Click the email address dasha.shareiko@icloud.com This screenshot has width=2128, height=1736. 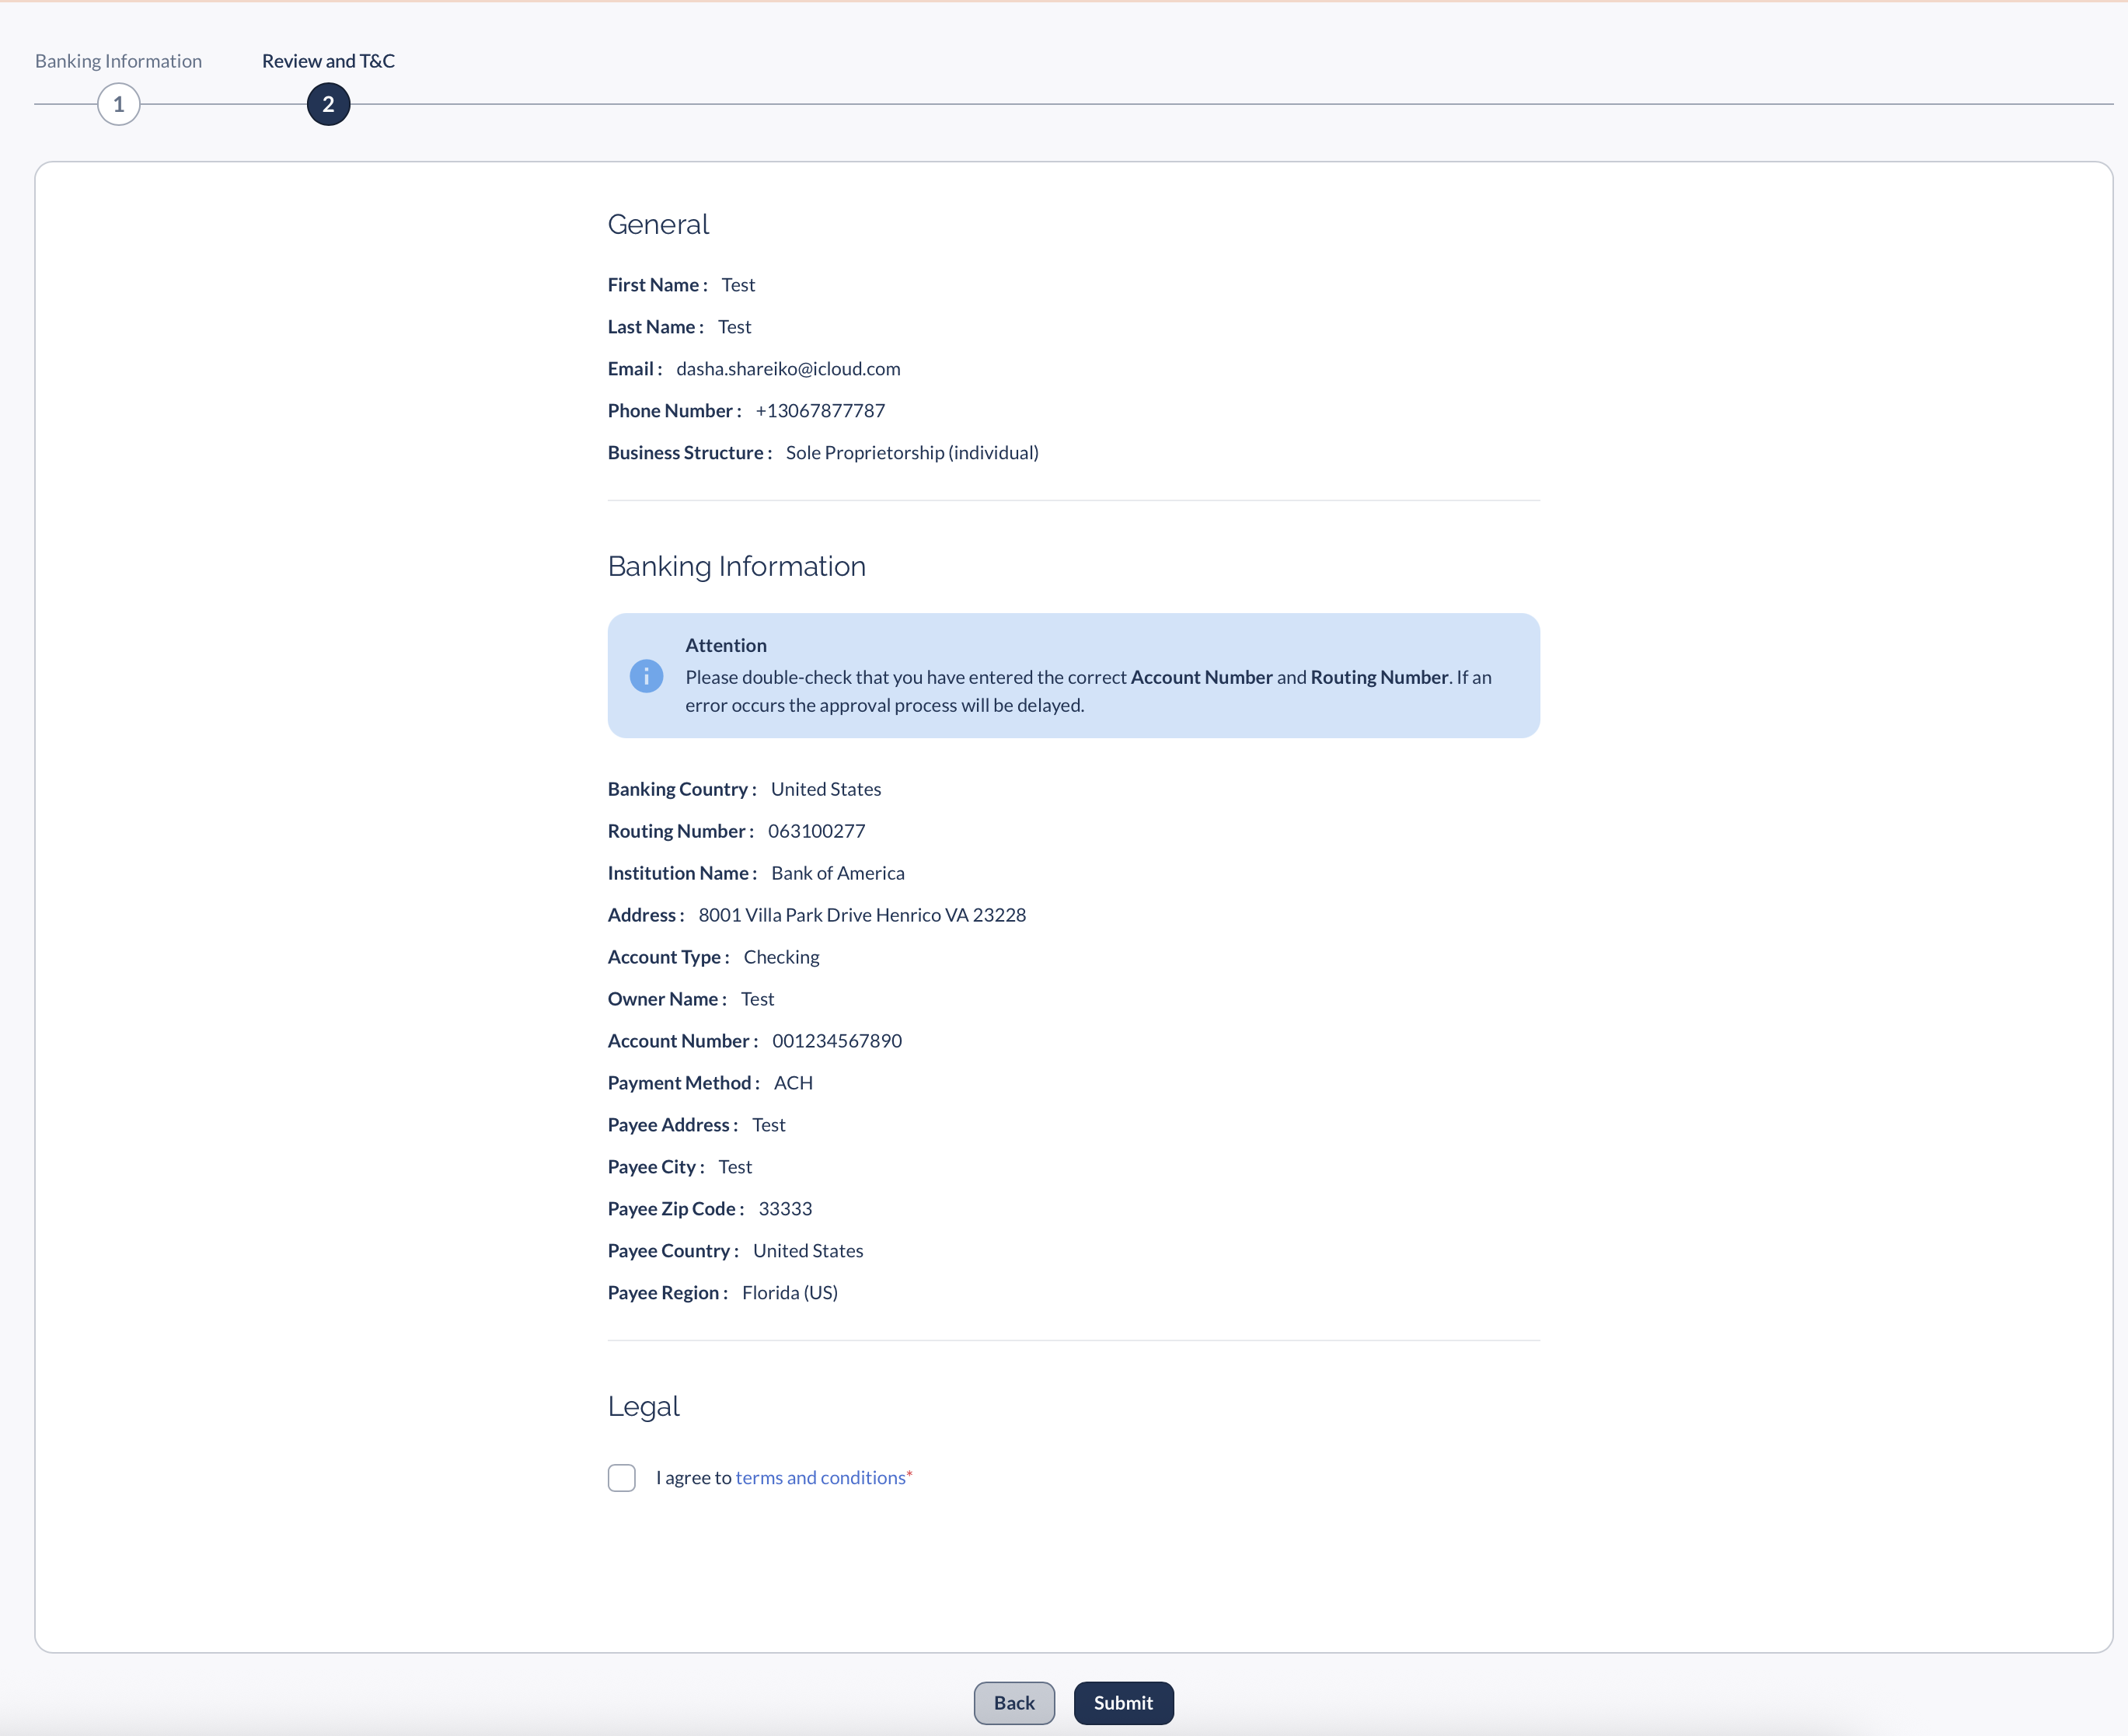click(788, 369)
